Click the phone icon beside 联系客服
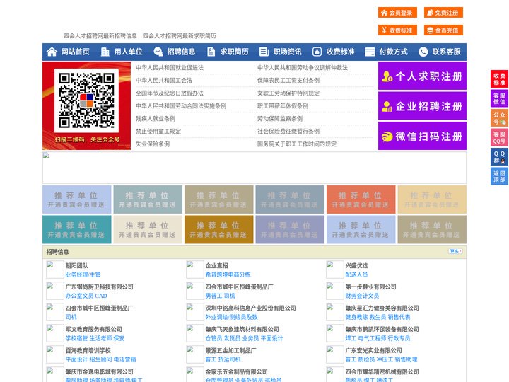The image size is (509, 382). (x=423, y=52)
